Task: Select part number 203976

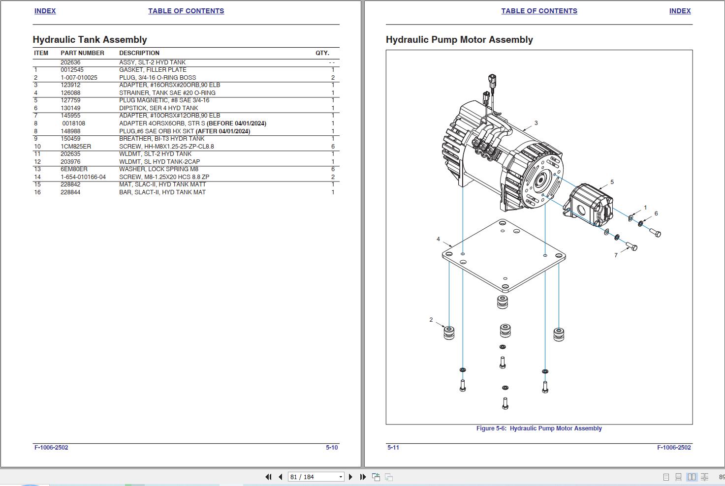Action: click(x=70, y=162)
